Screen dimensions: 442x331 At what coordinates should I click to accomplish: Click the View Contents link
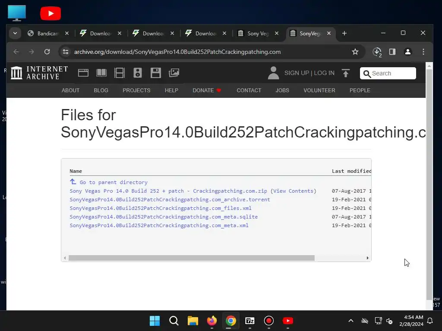pyautogui.click(x=293, y=191)
